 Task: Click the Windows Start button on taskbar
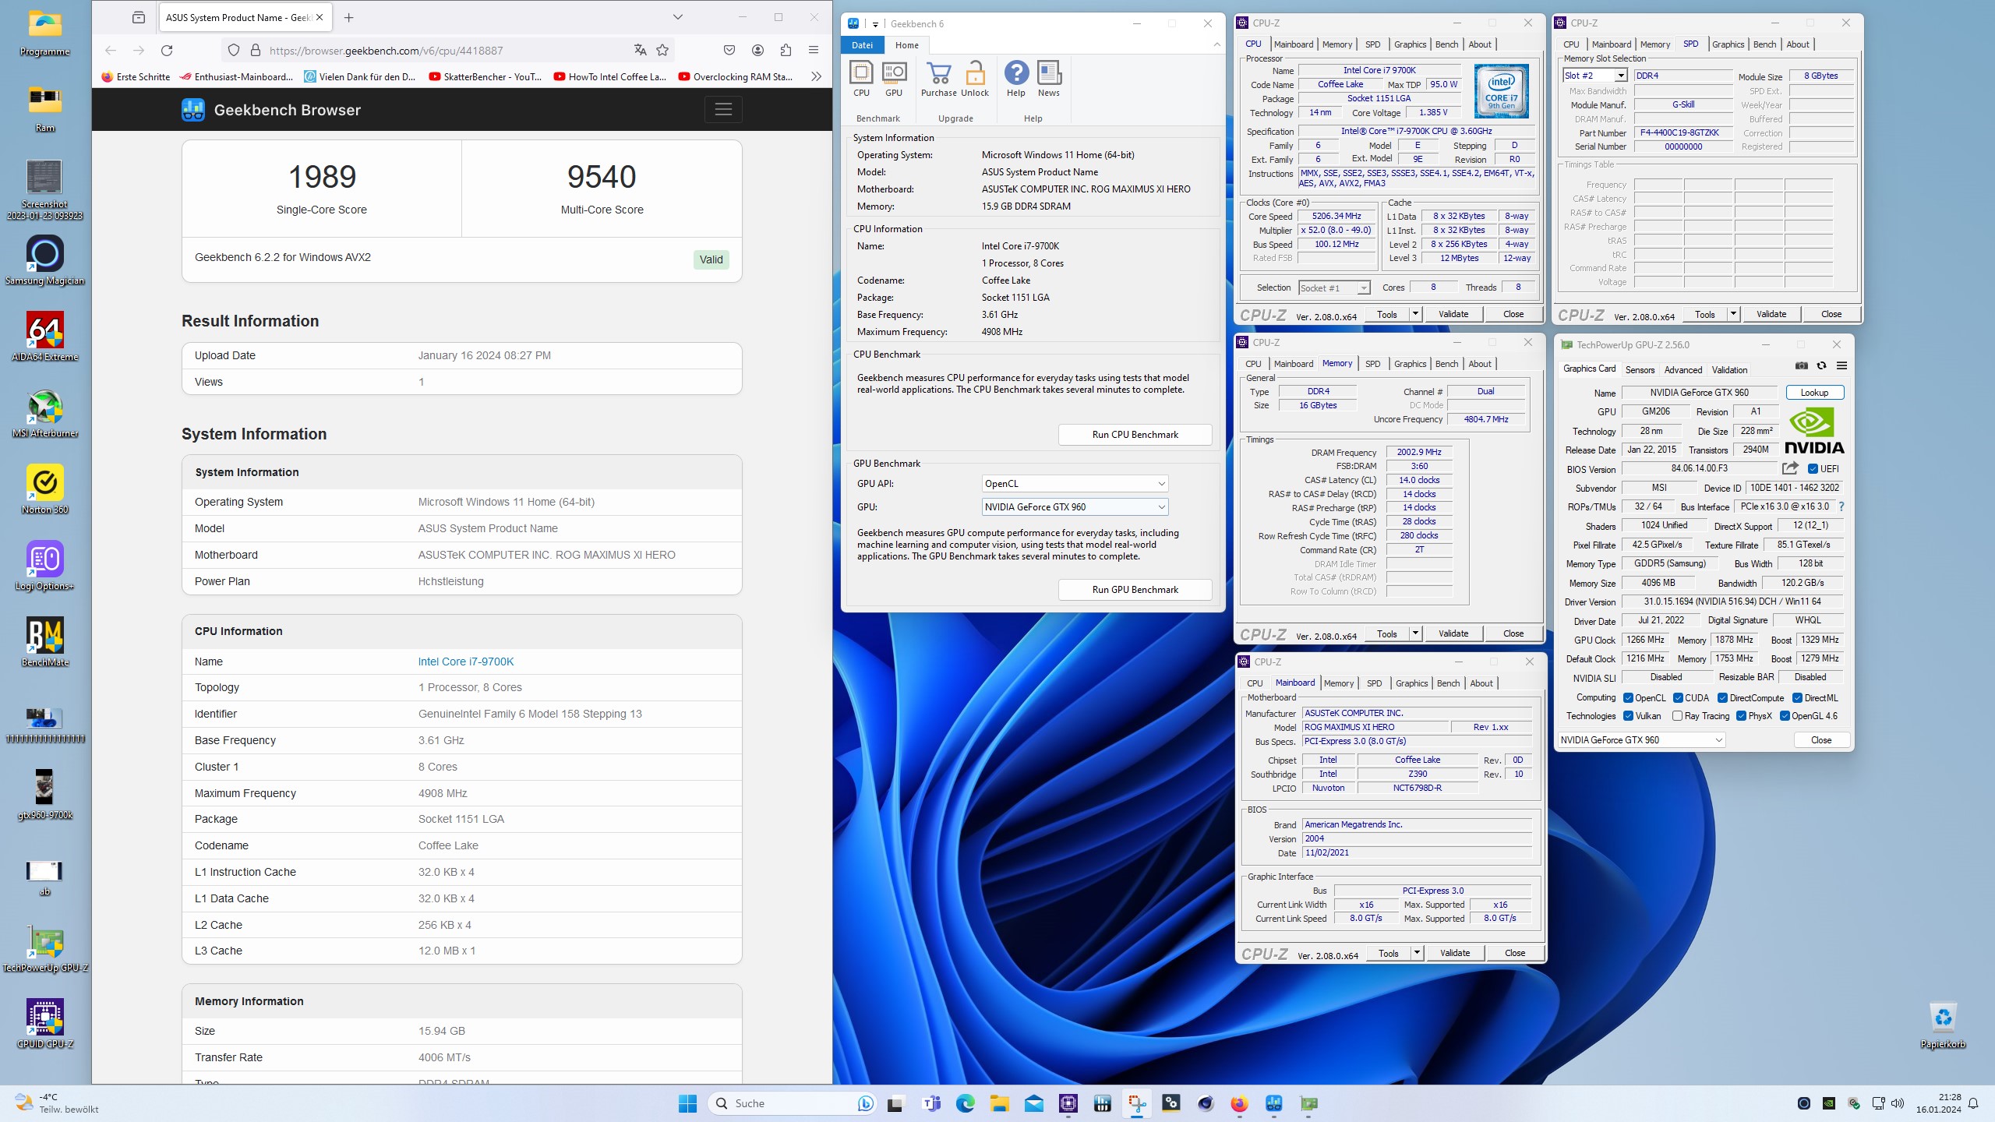[687, 1103]
